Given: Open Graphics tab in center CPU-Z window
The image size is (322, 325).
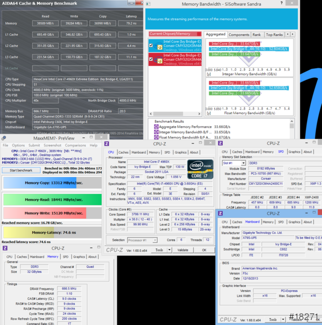Looking at the screenshot, I should (180, 152).
